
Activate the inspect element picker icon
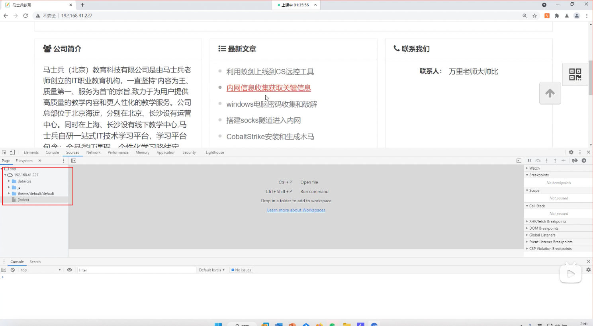[x=4, y=152]
